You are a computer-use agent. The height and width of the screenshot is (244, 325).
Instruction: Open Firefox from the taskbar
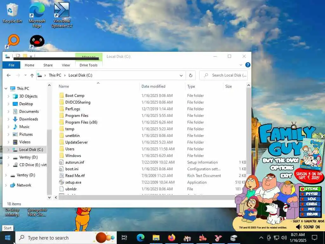coord(172,238)
